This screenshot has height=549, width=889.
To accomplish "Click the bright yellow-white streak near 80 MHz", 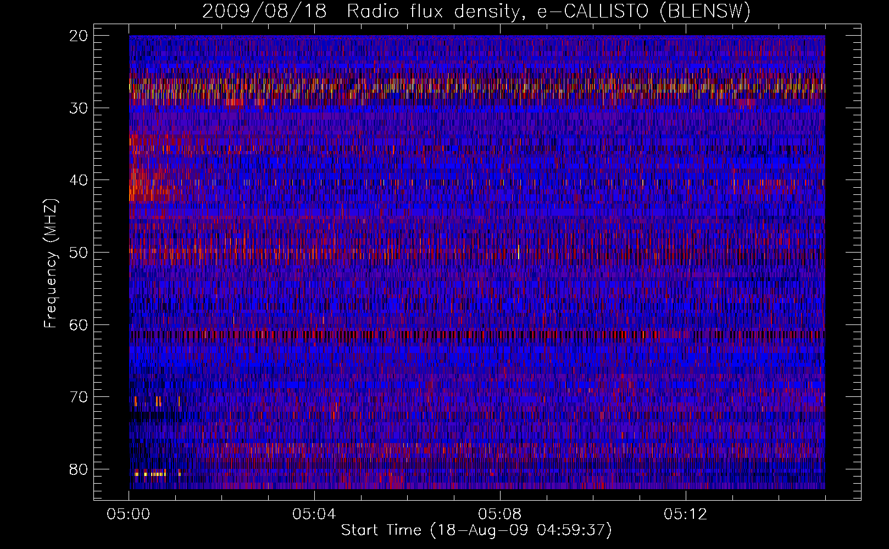I will click(x=151, y=474).
